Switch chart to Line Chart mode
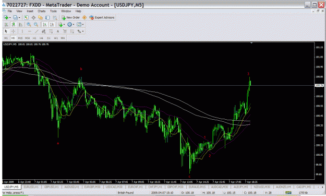The width and height of the screenshot is (326, 196). (x=20, y=25)
